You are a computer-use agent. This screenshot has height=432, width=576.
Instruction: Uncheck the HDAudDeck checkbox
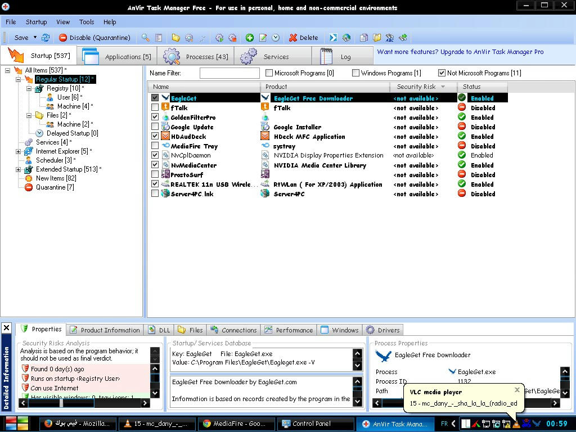(x=155, y=136)
